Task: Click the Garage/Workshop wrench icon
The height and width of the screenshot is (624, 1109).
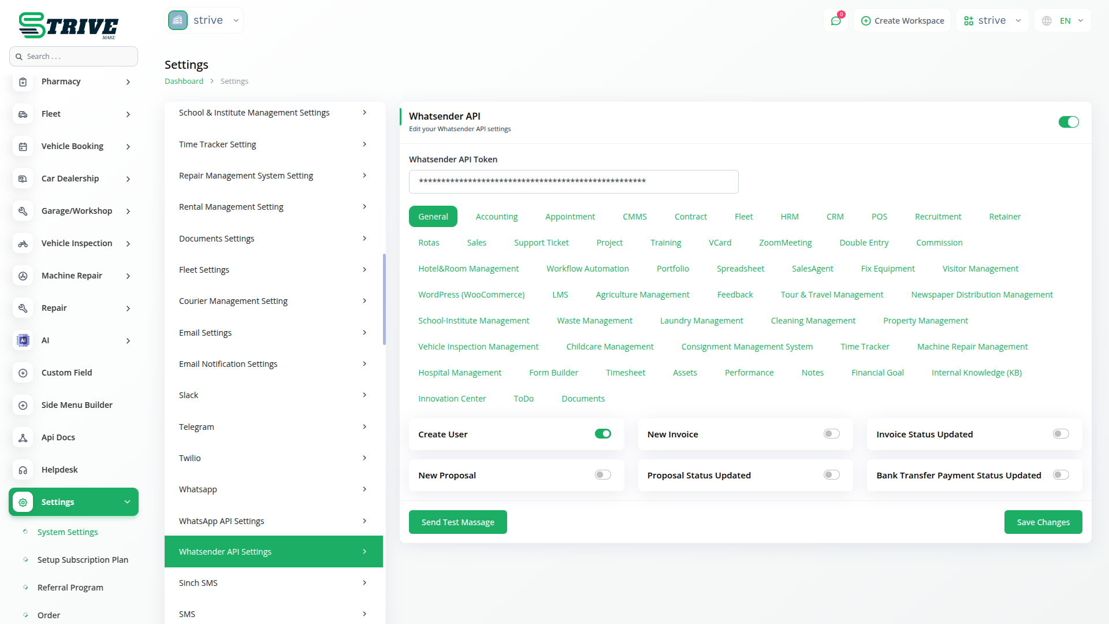Action: 23,211
